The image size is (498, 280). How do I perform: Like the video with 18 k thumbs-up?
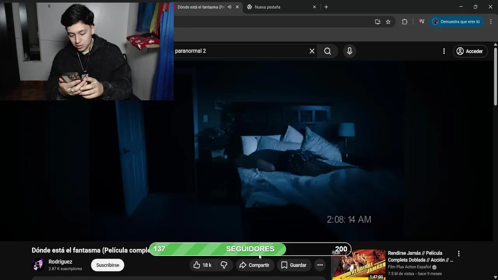tap(202, 265)
